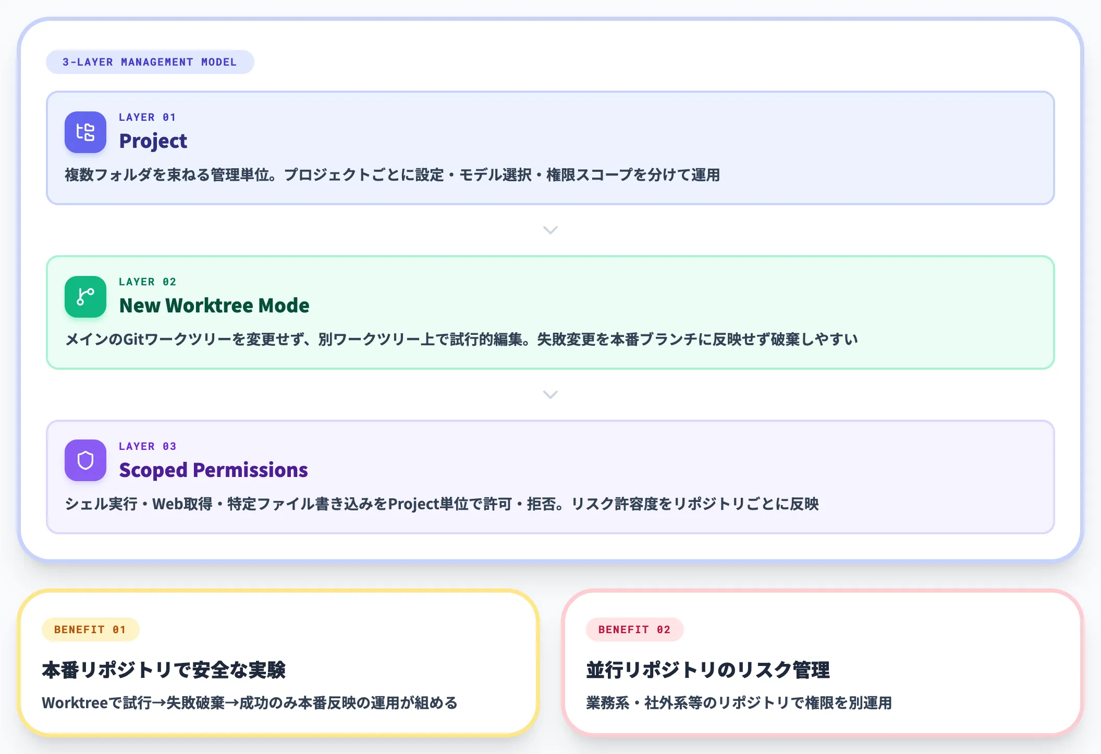Viewport: 1101px width, 754px height.
Task: Click the Scoped Permissions heading
Action: pyautogui.click(x=213, y=470)
